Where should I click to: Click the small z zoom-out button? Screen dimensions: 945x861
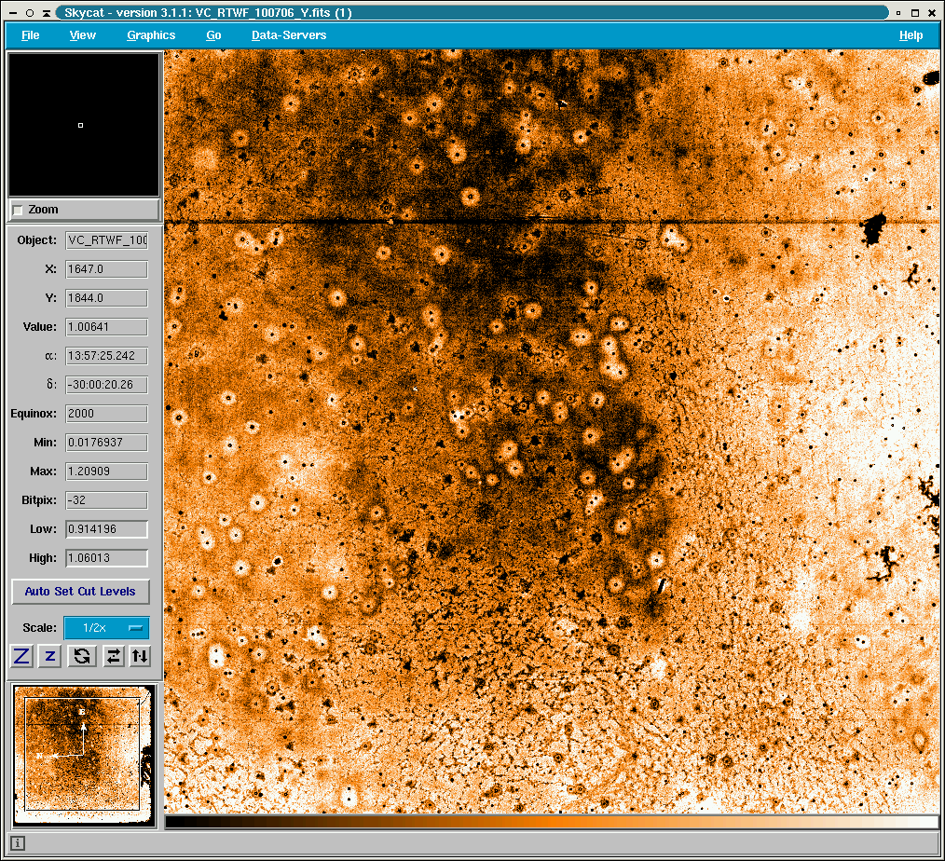(x=50, y=656)
